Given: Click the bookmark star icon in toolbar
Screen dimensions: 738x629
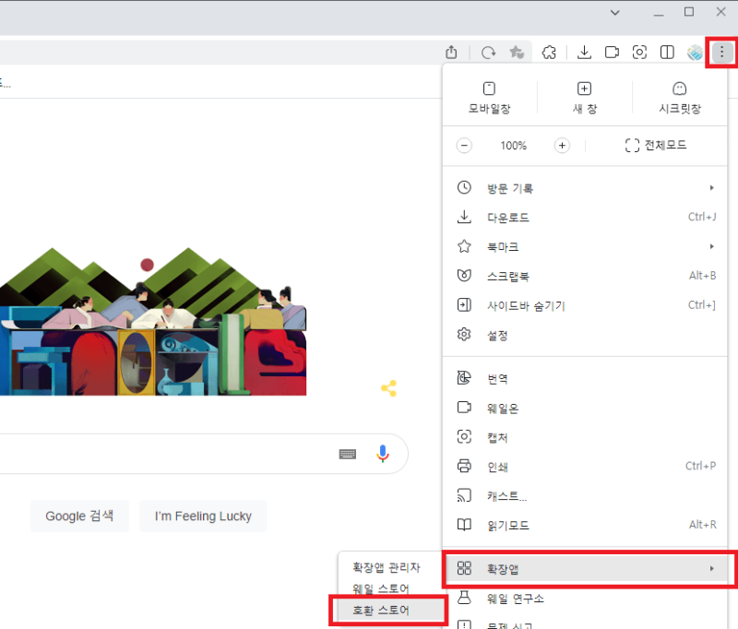Looking at the screenshot, I should (x=517, y=52).
